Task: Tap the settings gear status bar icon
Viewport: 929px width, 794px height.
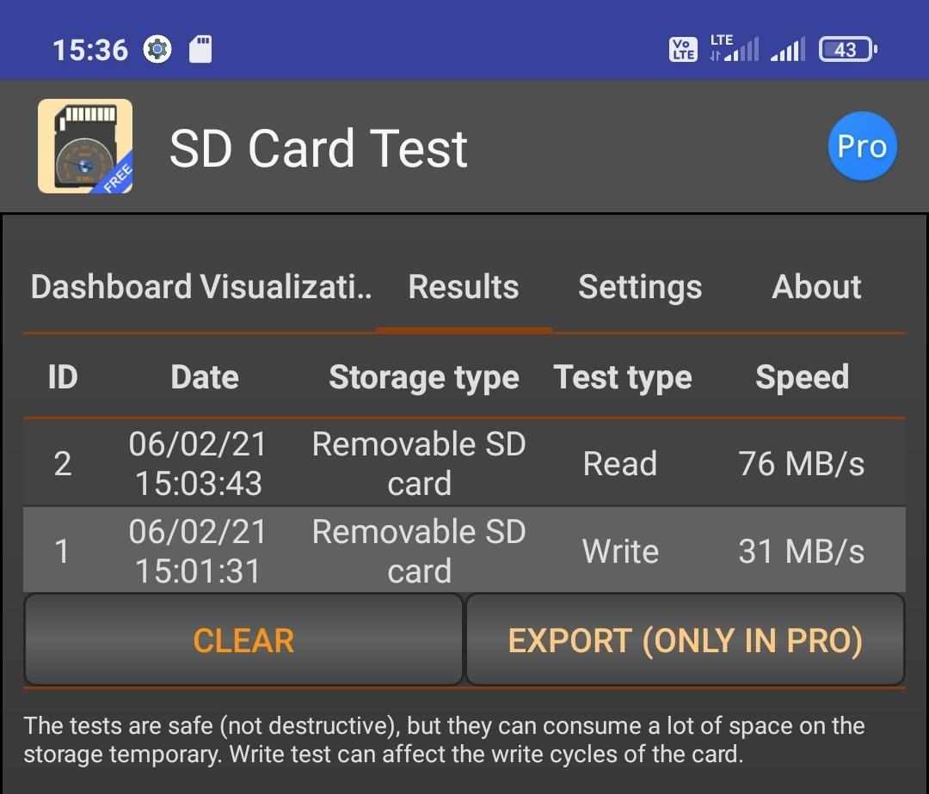Action: pos(157,49)
